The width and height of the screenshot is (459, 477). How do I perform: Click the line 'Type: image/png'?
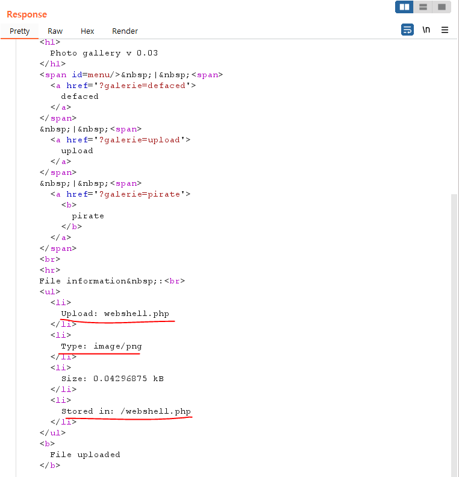101,346
